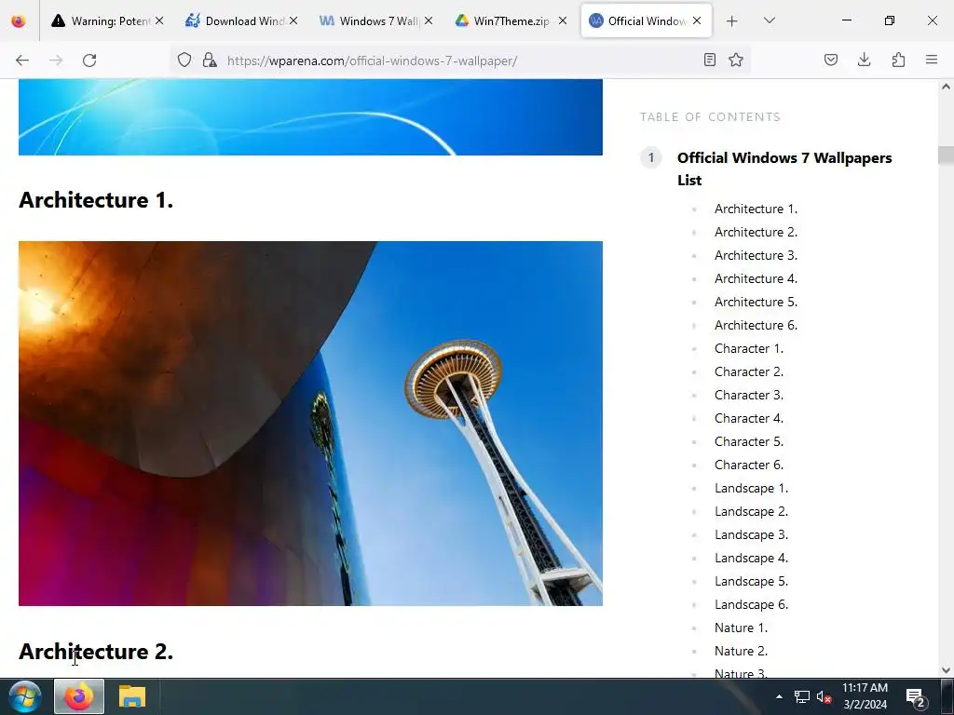The image size is (954, 715).
Task: Open the Pocket save icon
Action: tap(831, 60)
